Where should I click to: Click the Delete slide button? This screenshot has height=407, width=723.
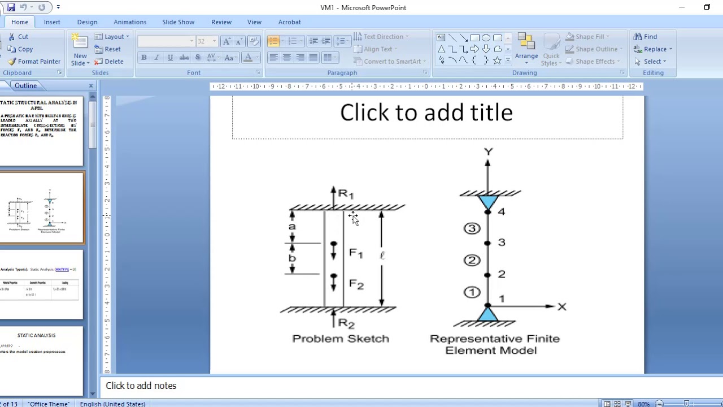click(109, 62)
